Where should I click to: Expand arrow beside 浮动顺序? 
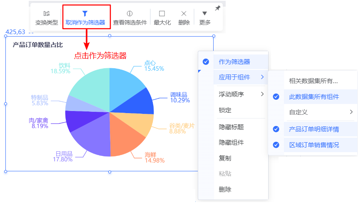point(262,94)
